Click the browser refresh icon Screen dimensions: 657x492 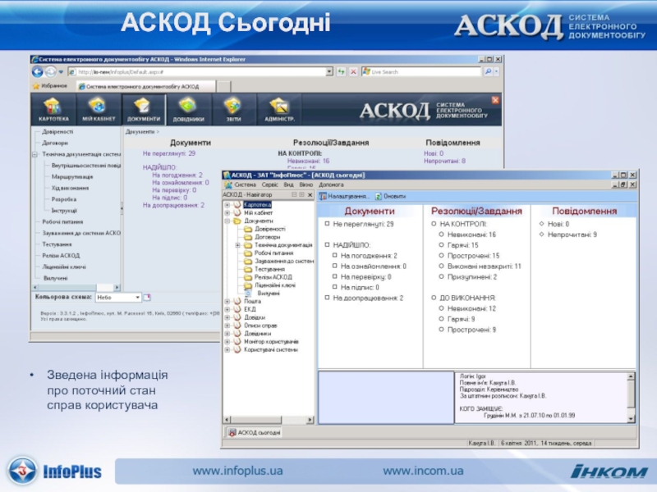click(341, 72)
